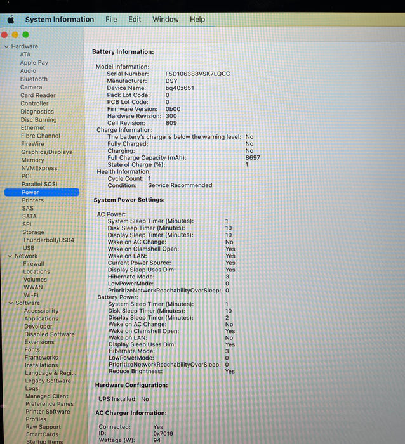Select Storage in the sidebar
405x444 pixels.
[34, 232]
